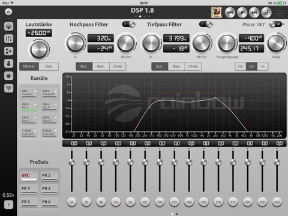Load preset PR 6
Screen dimensions: 288x216
point(49,203)
